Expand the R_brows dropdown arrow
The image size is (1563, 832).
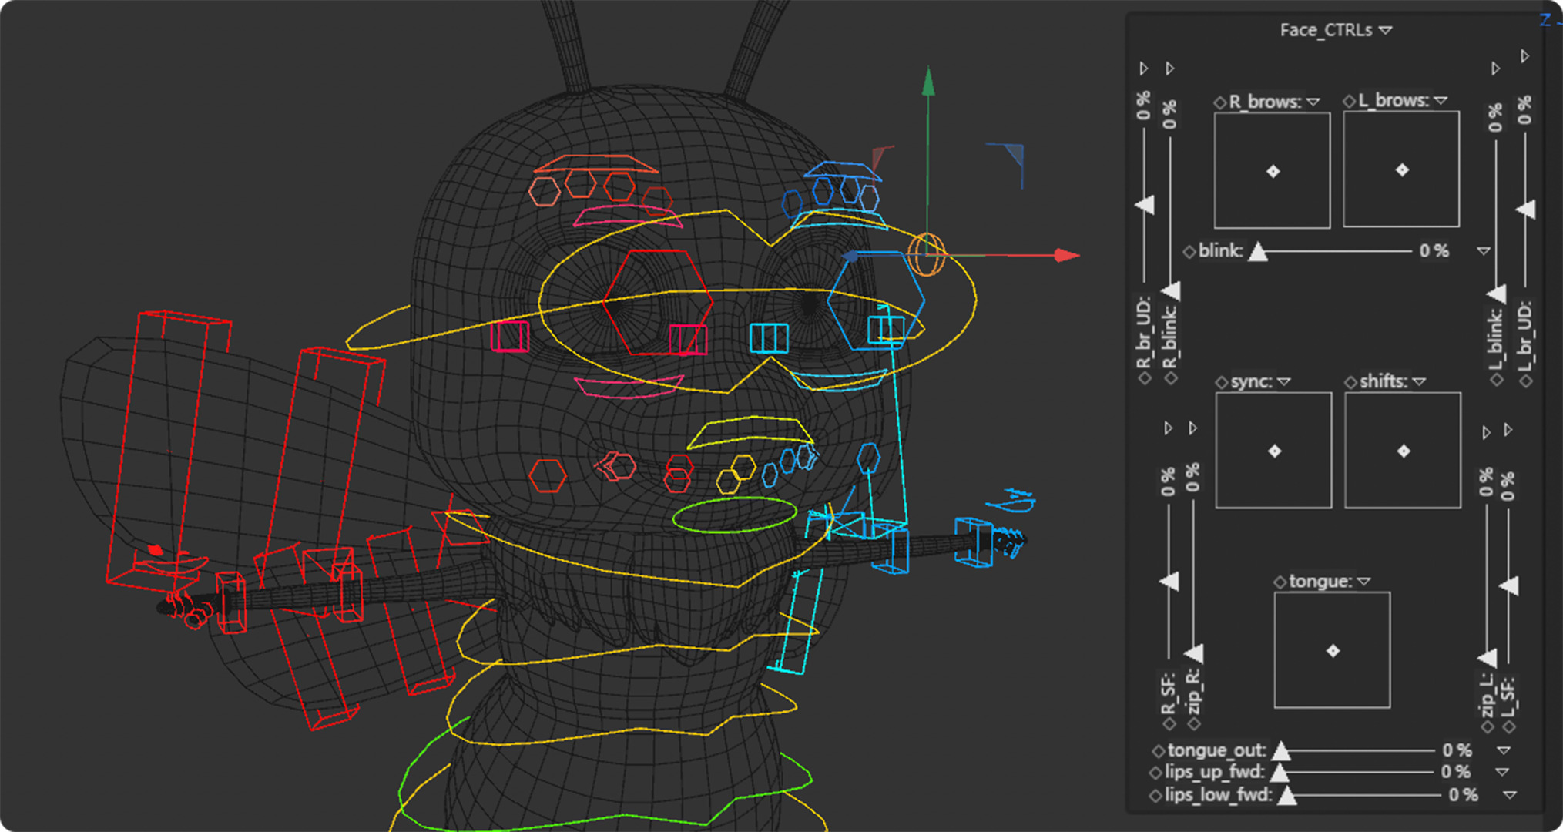1313,102
